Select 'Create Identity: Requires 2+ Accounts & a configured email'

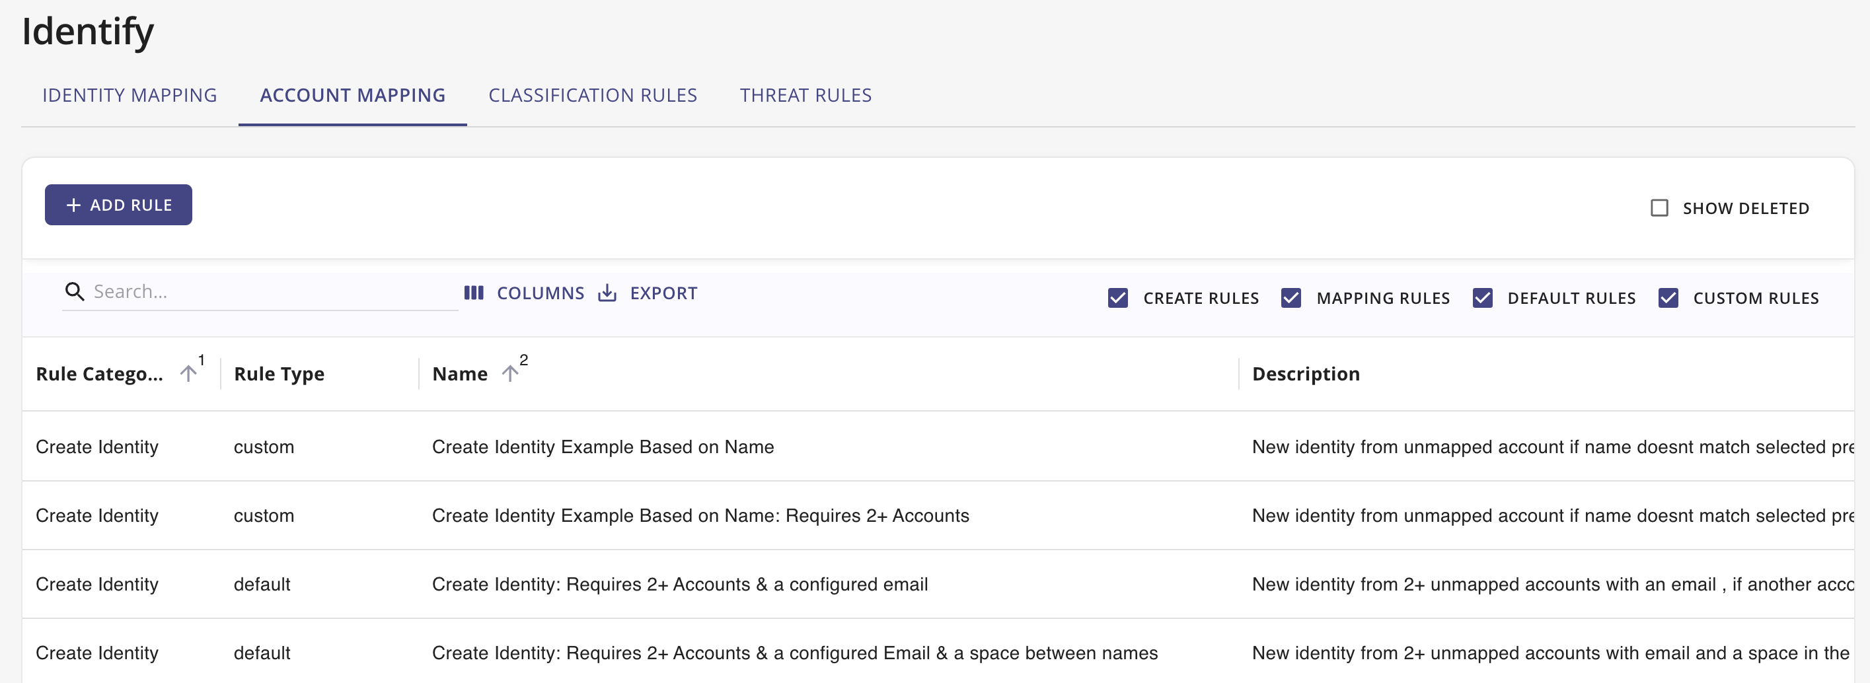click(938, 585)
